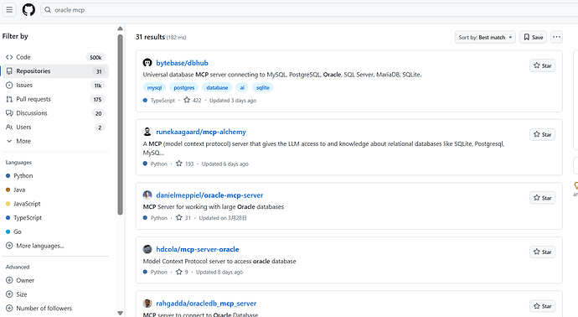Filter results by Pull requests
The image size is (578, 317).
coord(55,99)
